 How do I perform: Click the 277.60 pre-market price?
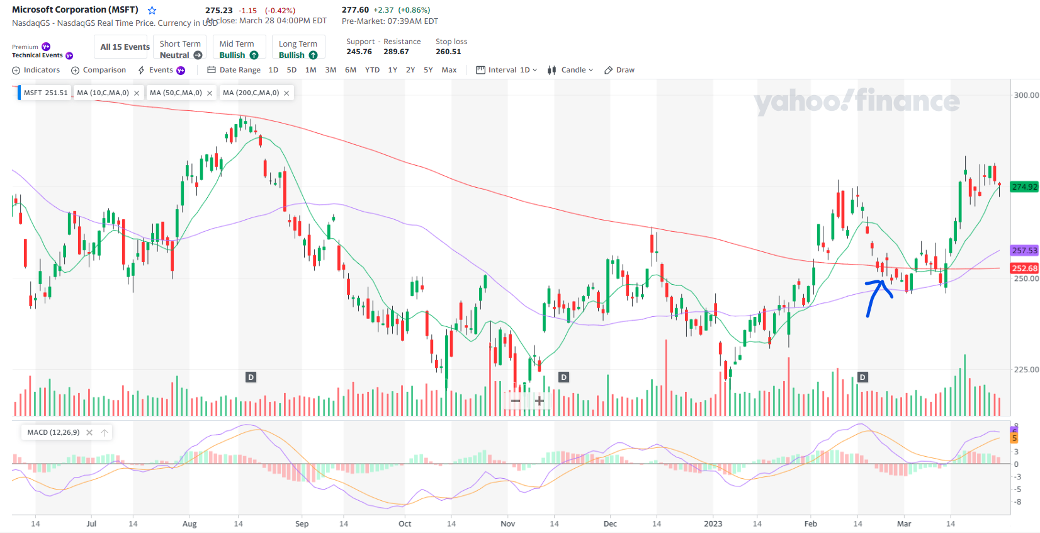click(x=355, y=10)
